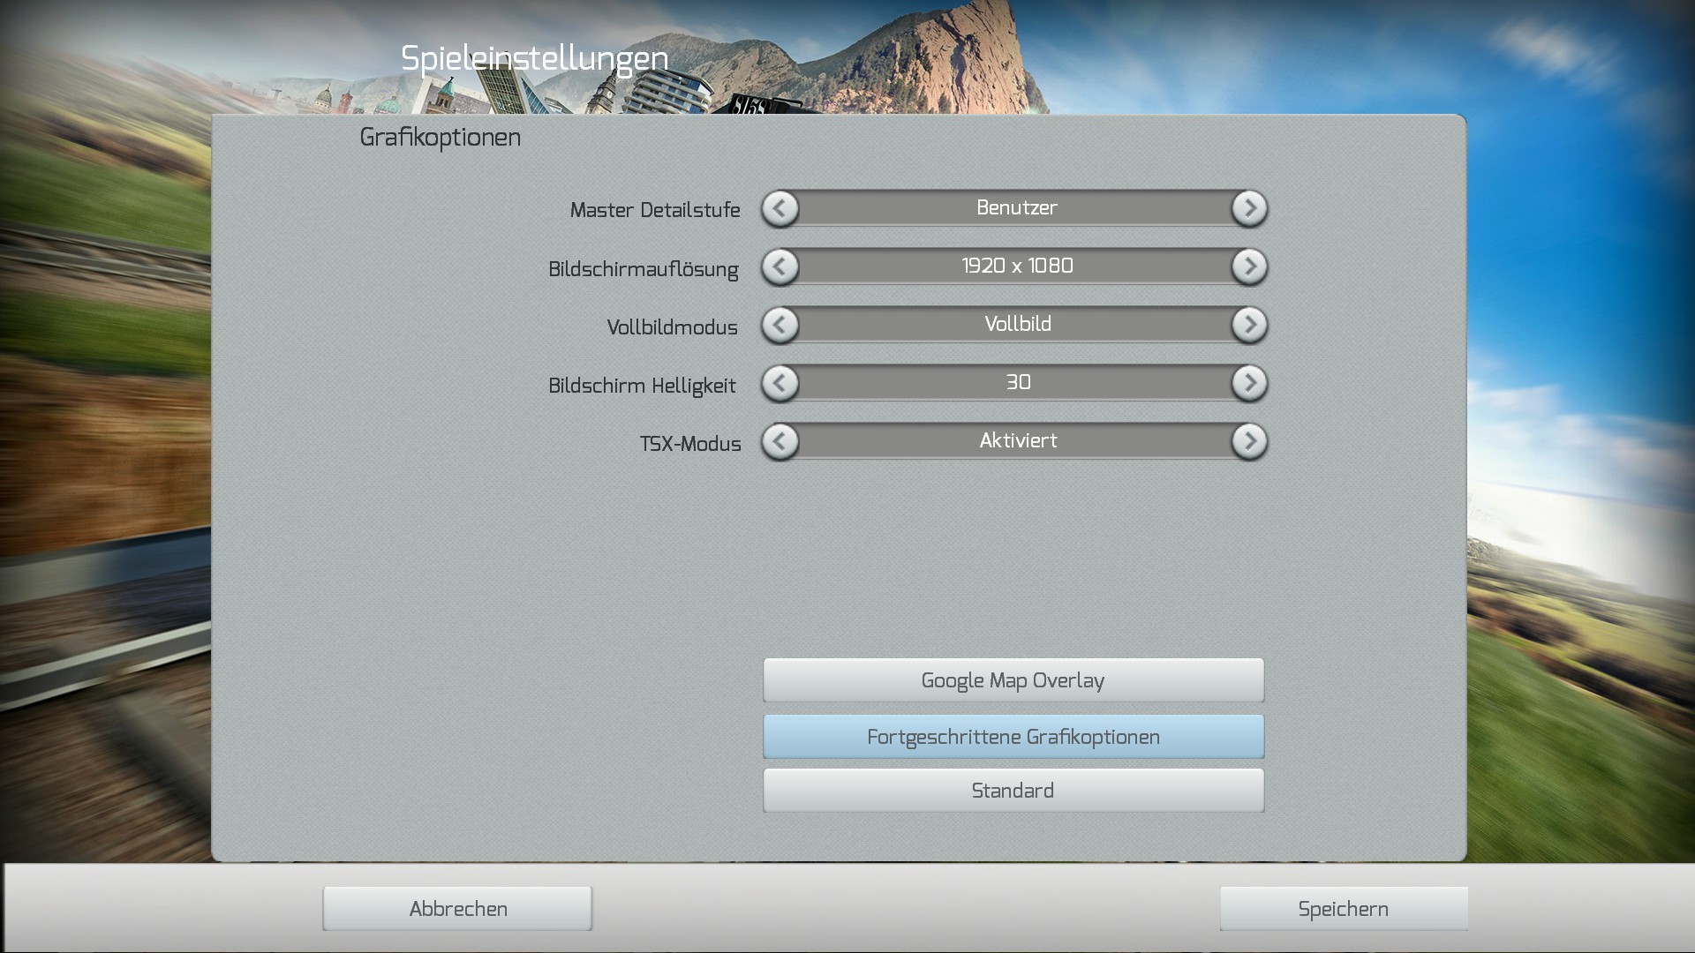Open Google Map Overlay settings
Viewport: 1695px width, 953px height.
[x=1013, y=680]
